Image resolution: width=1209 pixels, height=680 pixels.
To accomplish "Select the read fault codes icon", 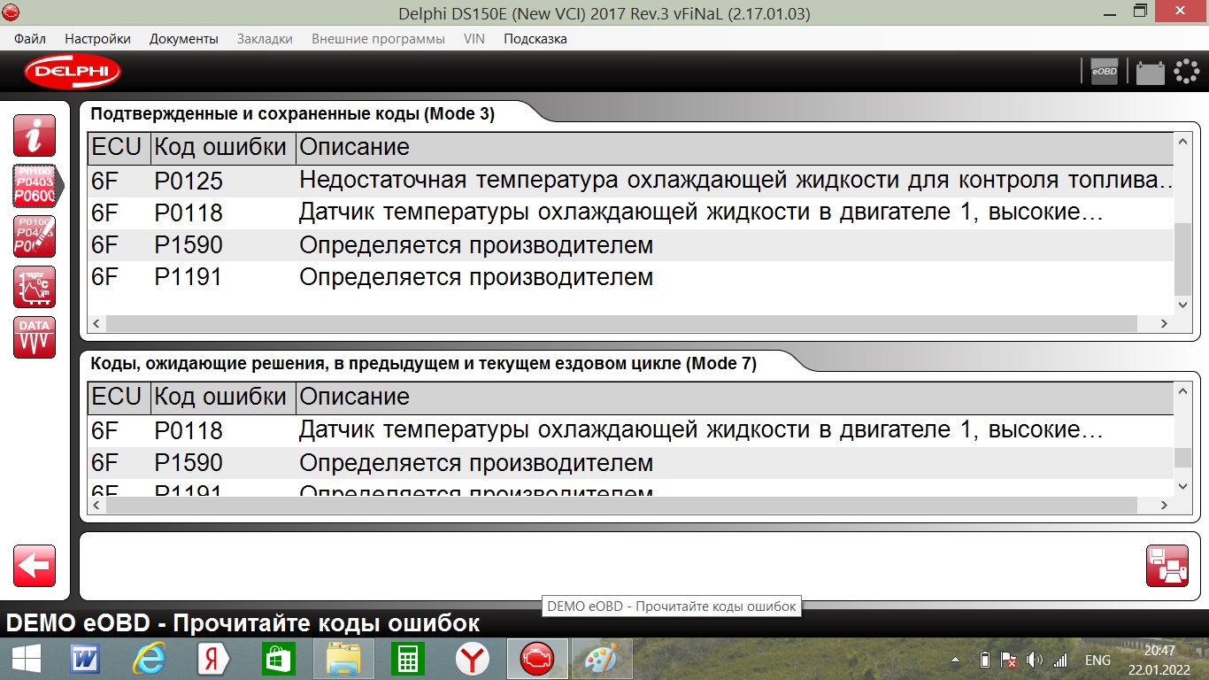I will pyautogui.click(x=35, y=186).
